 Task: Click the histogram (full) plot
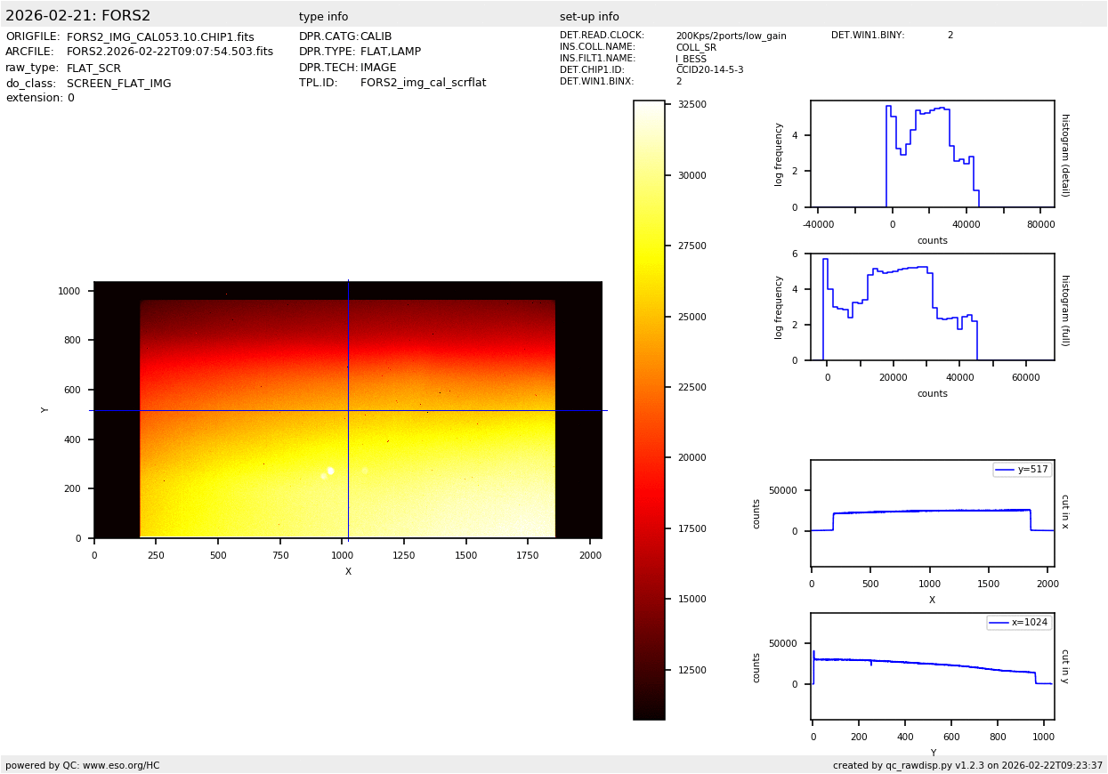[x=932, y=307]
